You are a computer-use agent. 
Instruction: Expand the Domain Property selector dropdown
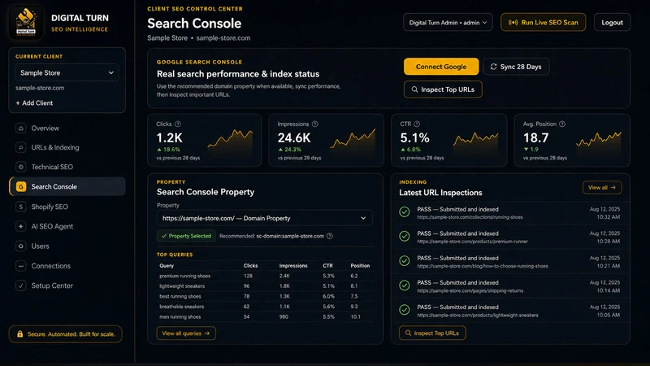pyautogui.click(x=265, y=218)
